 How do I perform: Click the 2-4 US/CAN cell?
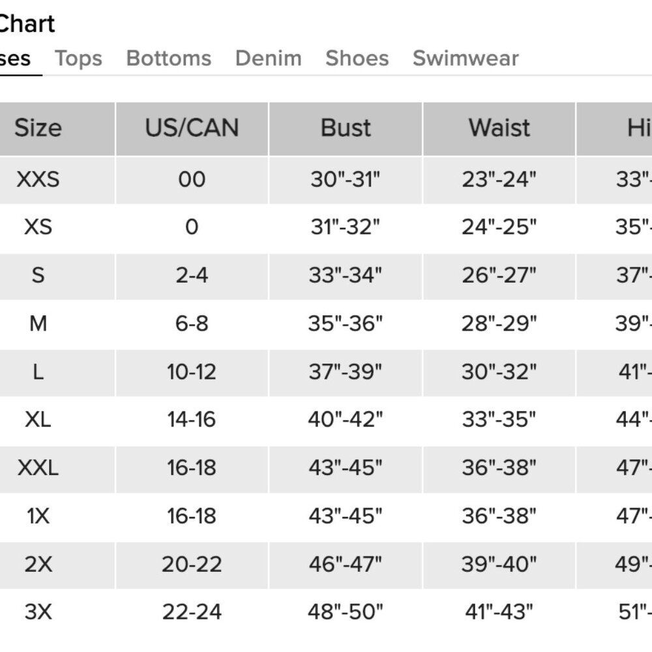point(192,275)
